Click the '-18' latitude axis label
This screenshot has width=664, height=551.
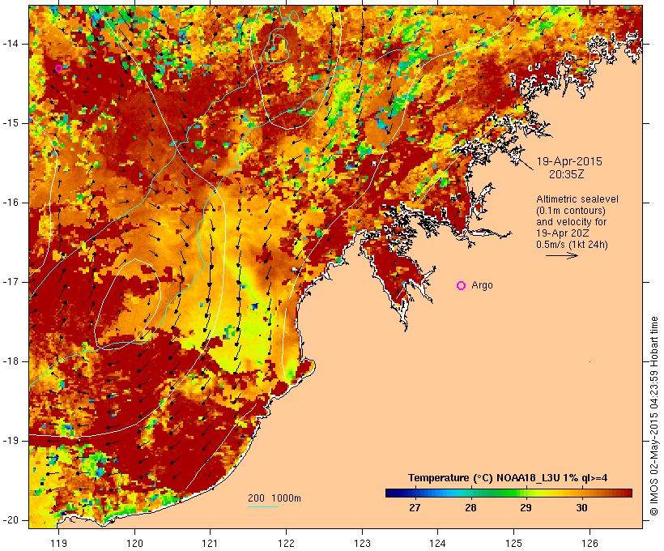click(10, 361)
